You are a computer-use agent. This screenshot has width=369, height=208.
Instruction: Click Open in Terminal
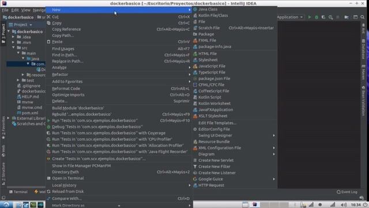[118, 178]
